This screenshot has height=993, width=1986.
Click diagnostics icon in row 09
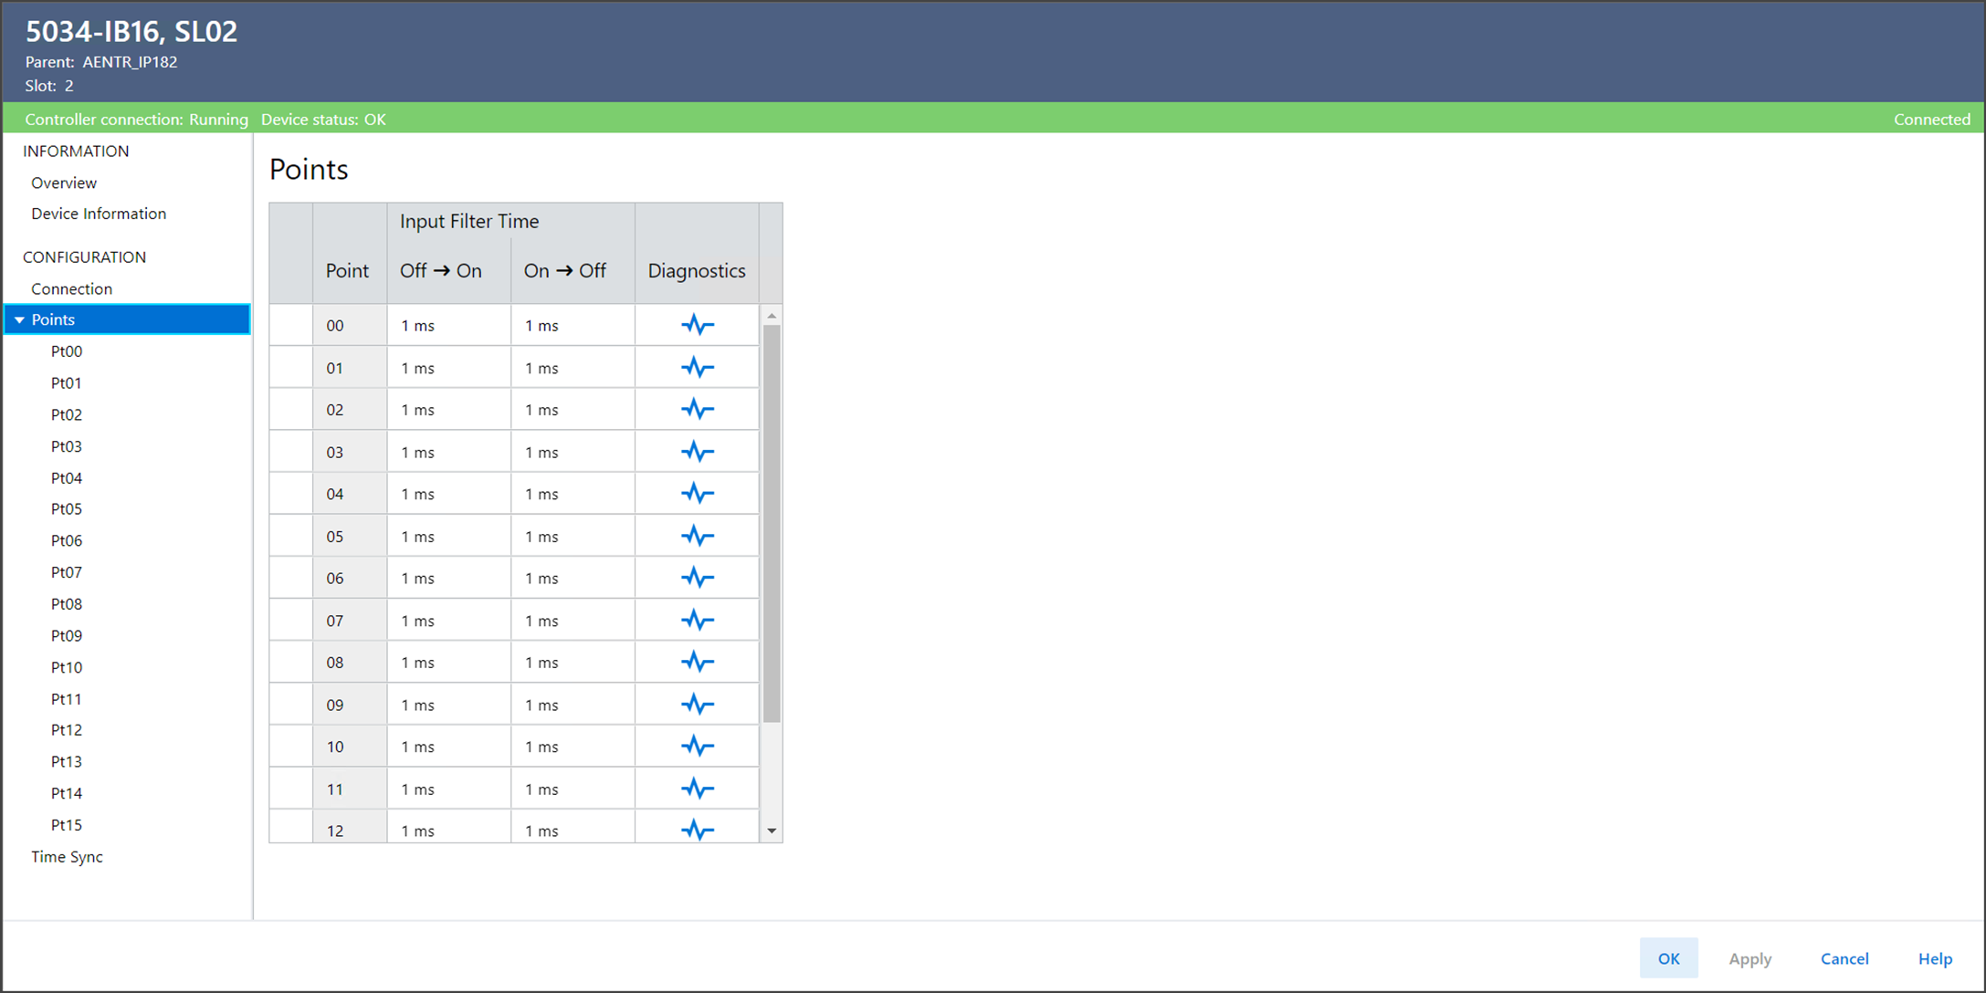pyautogui.click(x=697, y=705)
